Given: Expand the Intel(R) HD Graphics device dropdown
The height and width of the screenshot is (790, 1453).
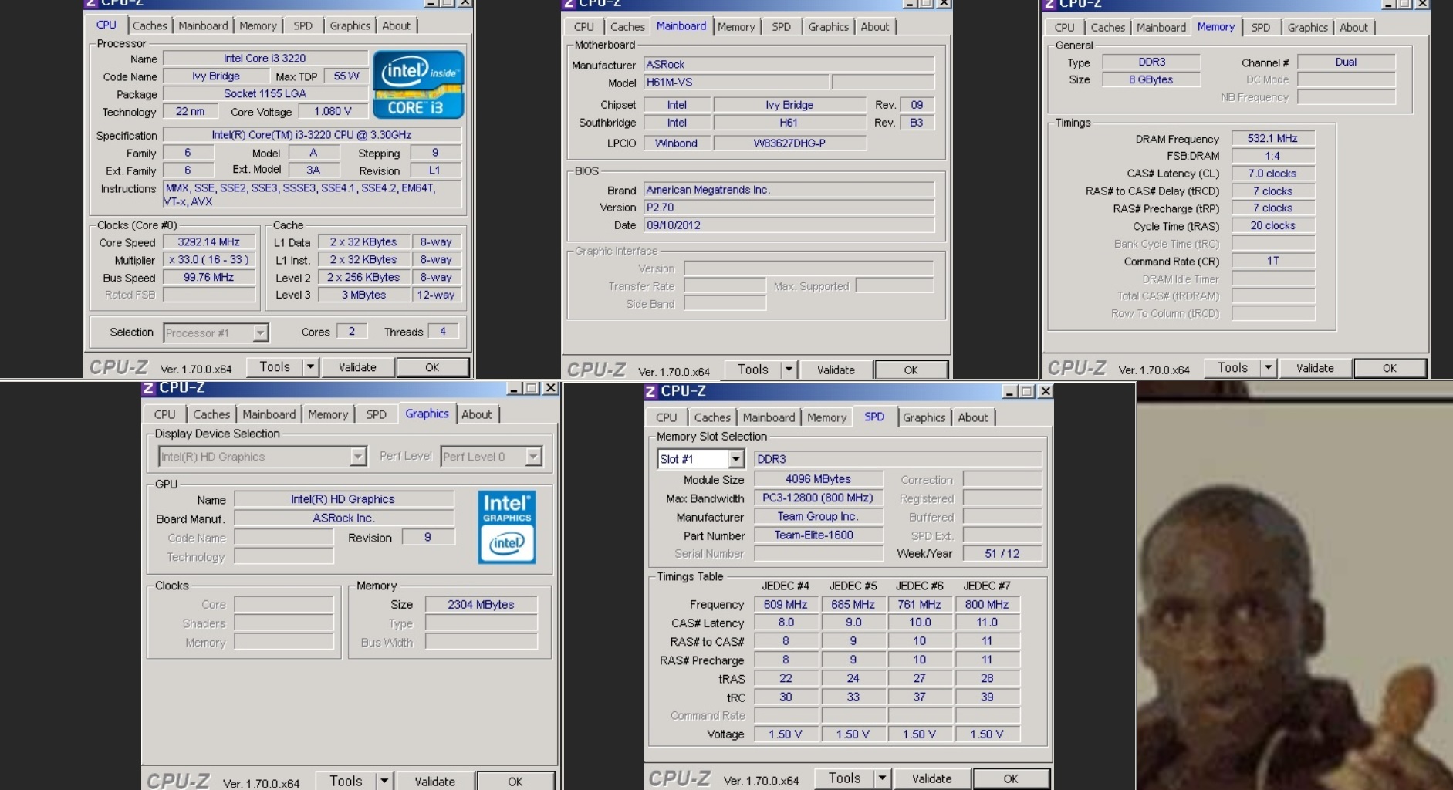Looking at the screenshot, I should click(x=357, y=457).
